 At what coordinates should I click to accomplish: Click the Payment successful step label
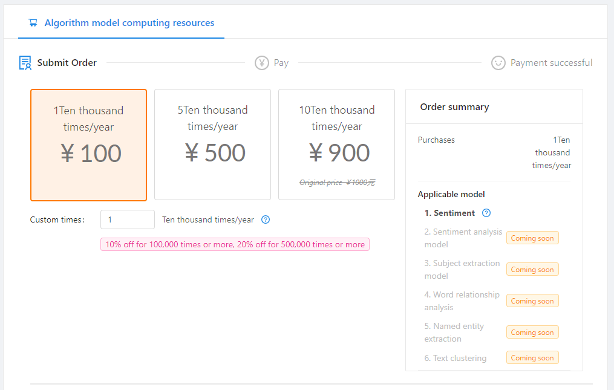551,63
